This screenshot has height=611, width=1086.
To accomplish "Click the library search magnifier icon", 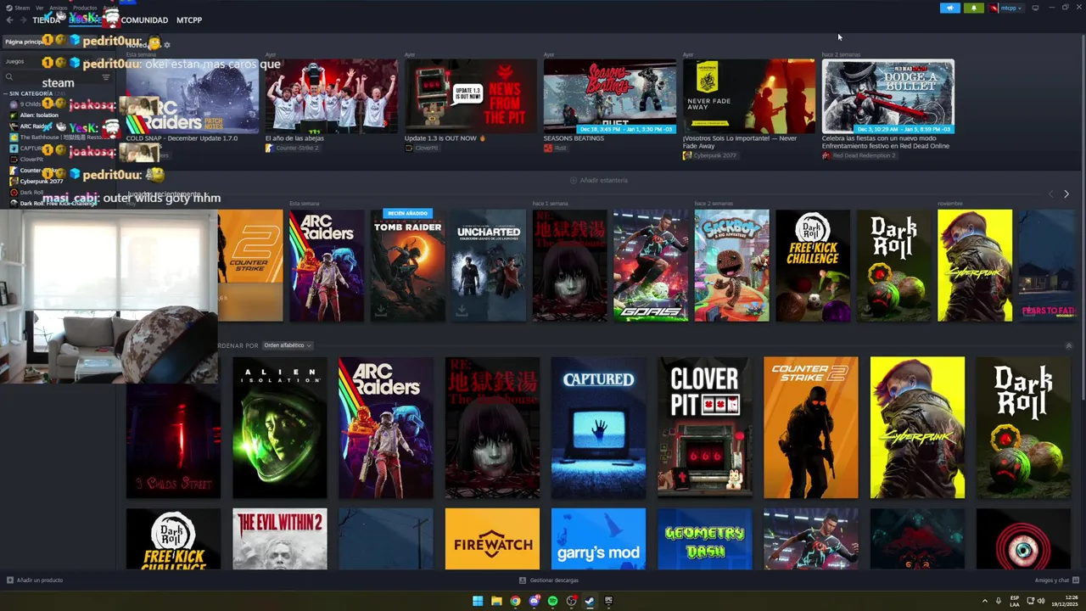I will click(9, 77).
